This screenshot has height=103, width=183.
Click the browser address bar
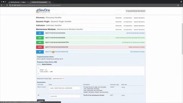coord(92,5)
